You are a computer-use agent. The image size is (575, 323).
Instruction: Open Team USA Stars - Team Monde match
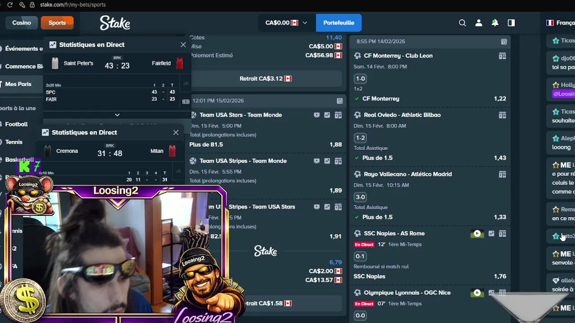pos(241,115)
